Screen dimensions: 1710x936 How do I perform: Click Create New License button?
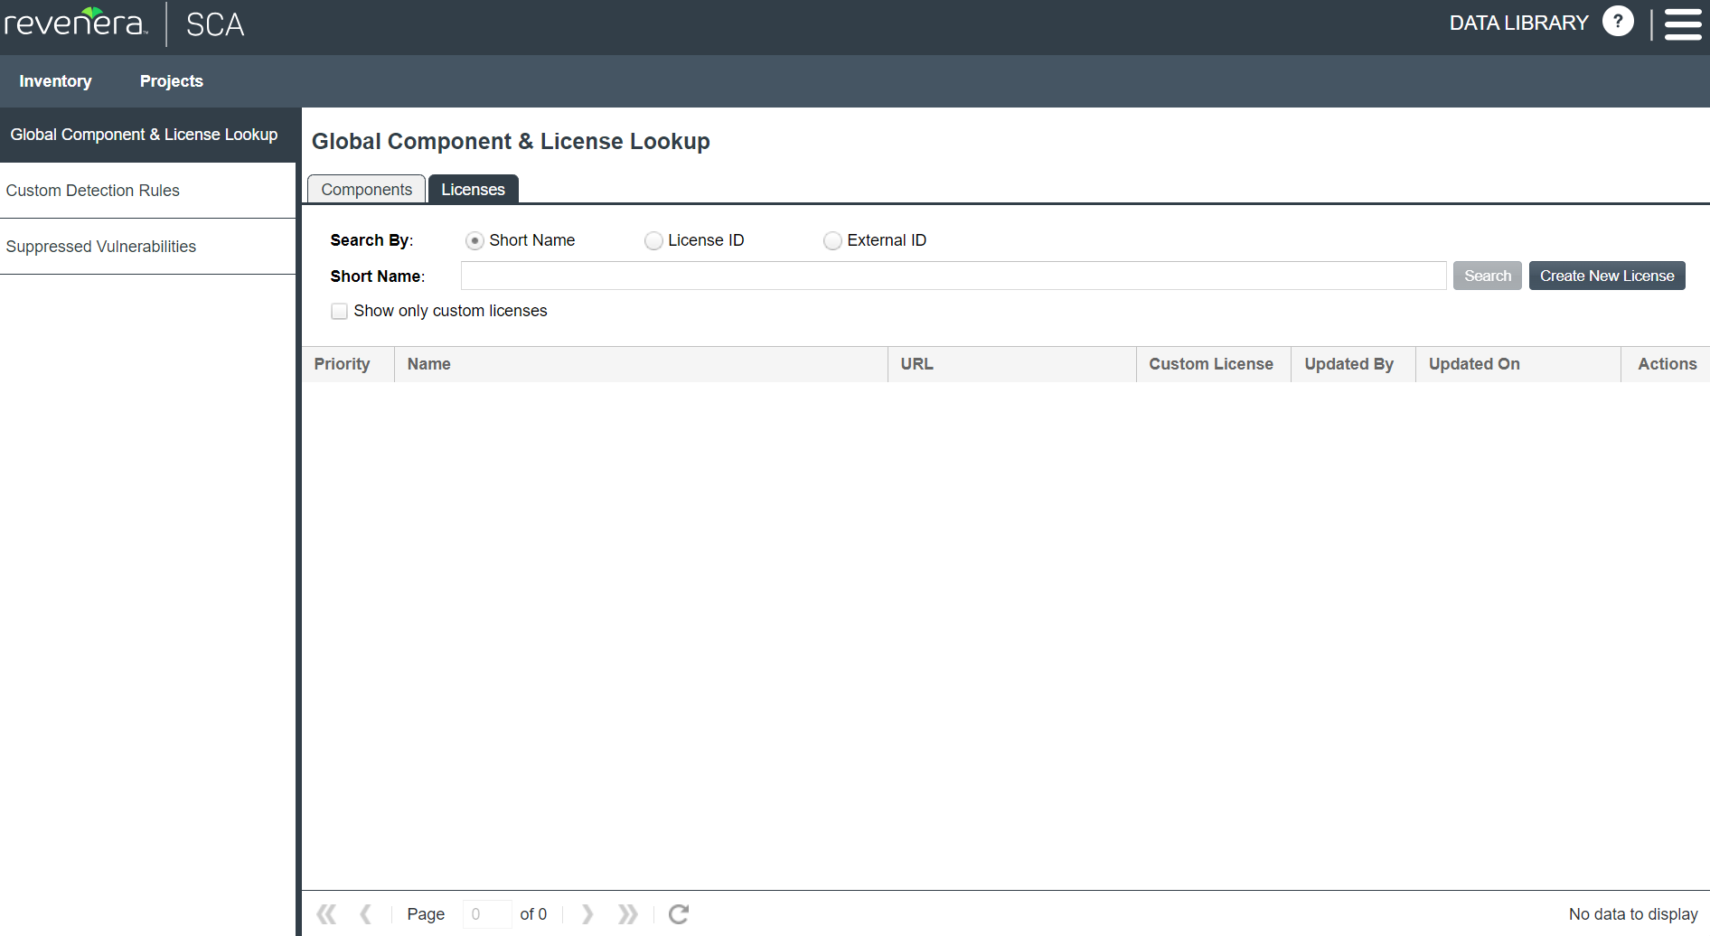pos(1606,276)
